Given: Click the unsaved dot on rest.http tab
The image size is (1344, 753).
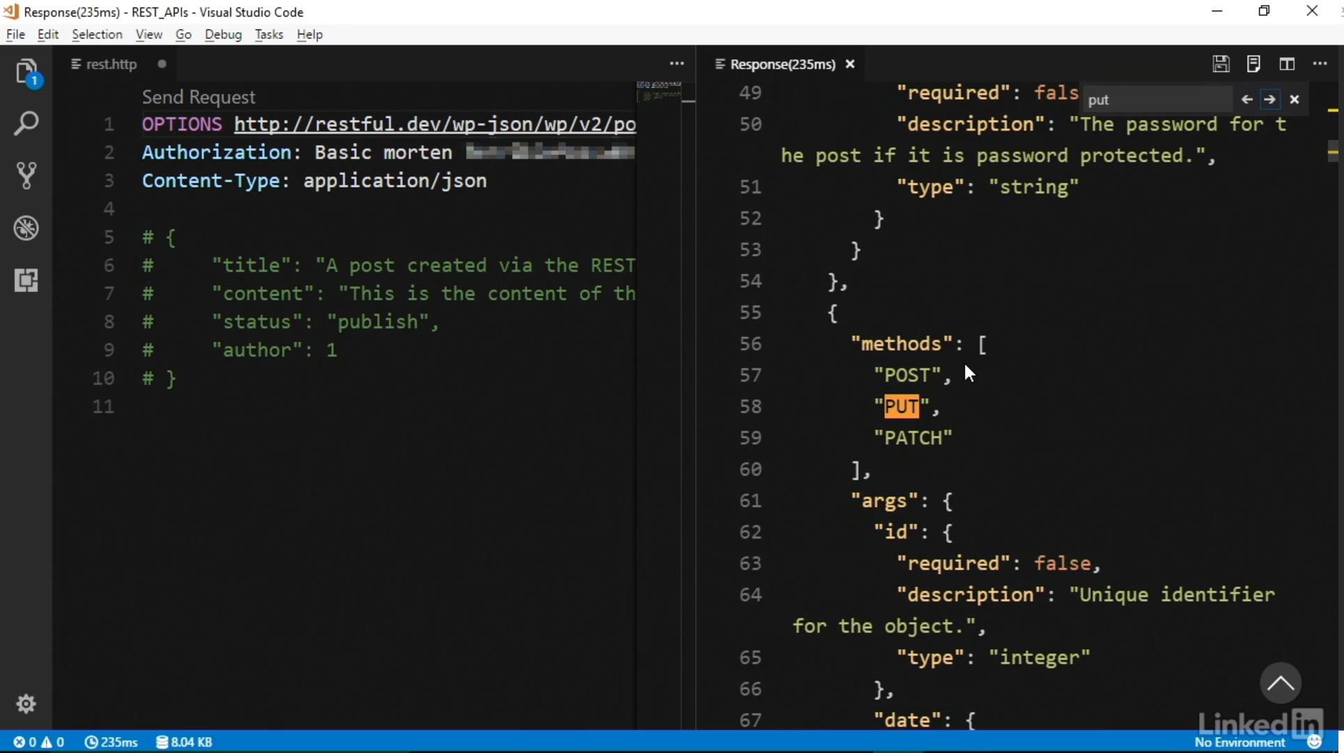Looking at the screenshot, I should (162, 64).
